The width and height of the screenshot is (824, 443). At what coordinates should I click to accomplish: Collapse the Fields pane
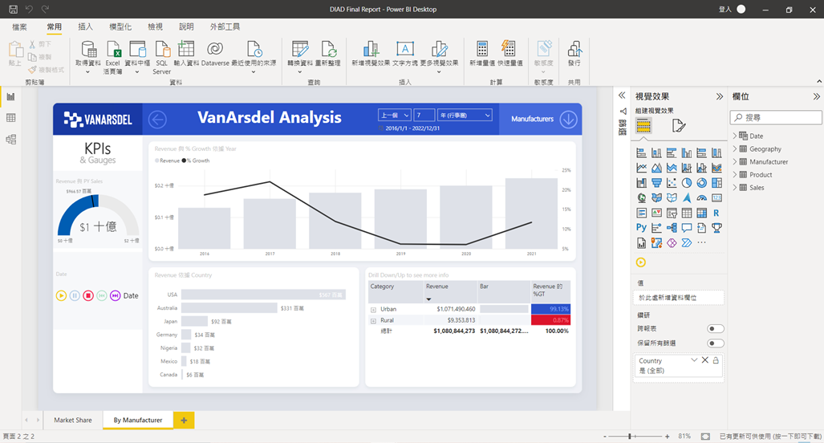(x=816, y=96)
